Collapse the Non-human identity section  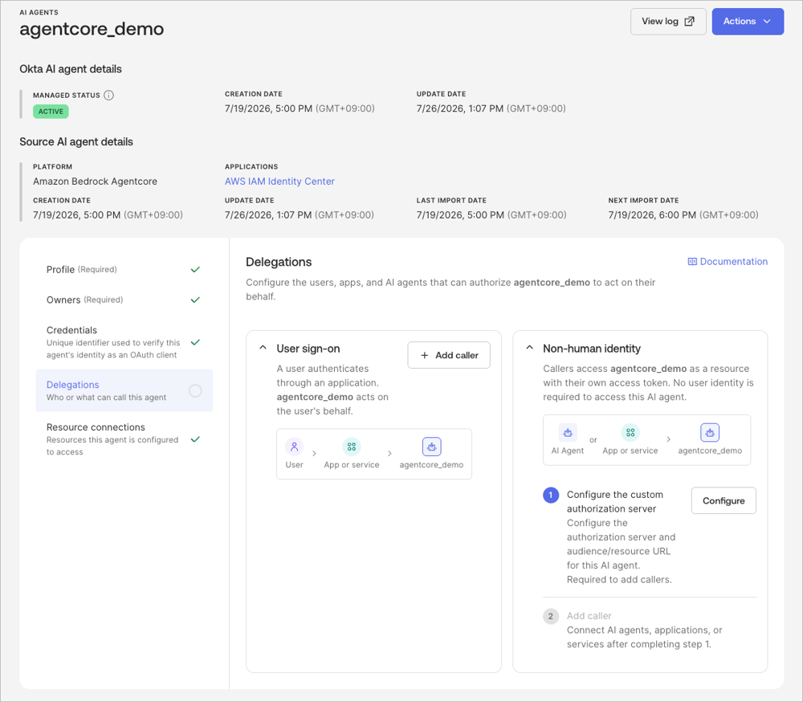(529, 348)
